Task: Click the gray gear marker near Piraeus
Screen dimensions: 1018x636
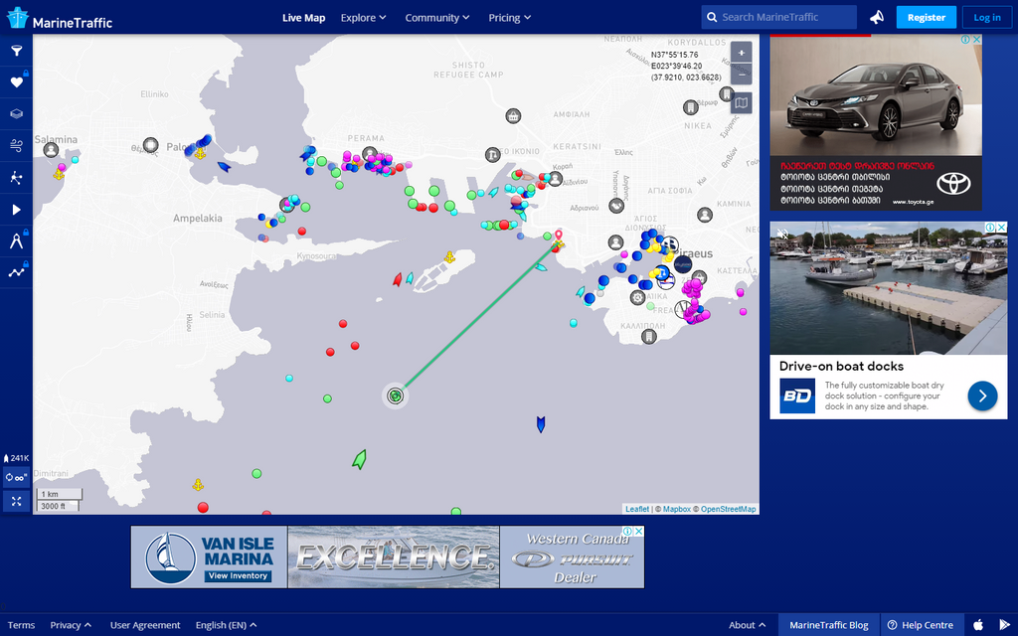Action: [x=637, y=298]
